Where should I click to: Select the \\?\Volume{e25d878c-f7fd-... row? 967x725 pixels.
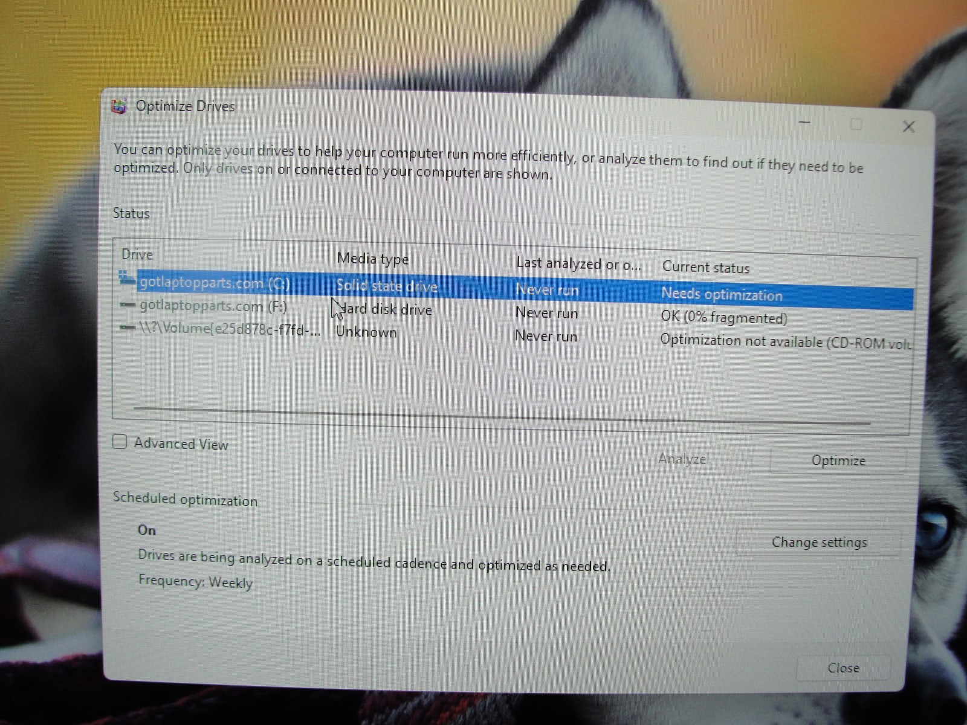[x=515, y=335]
